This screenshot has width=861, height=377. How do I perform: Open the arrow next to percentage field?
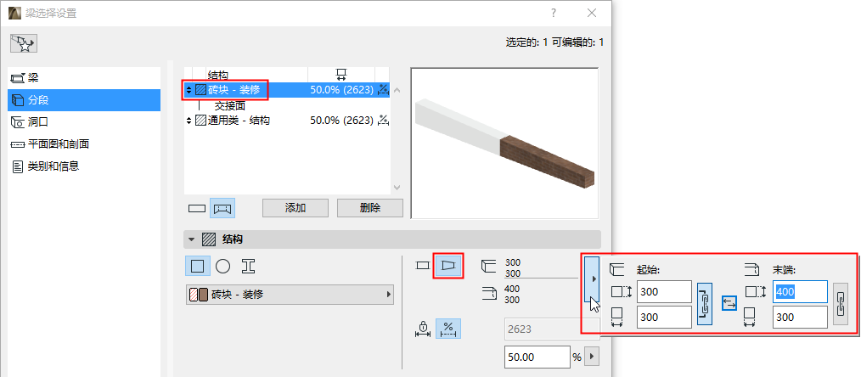[591, 357]
